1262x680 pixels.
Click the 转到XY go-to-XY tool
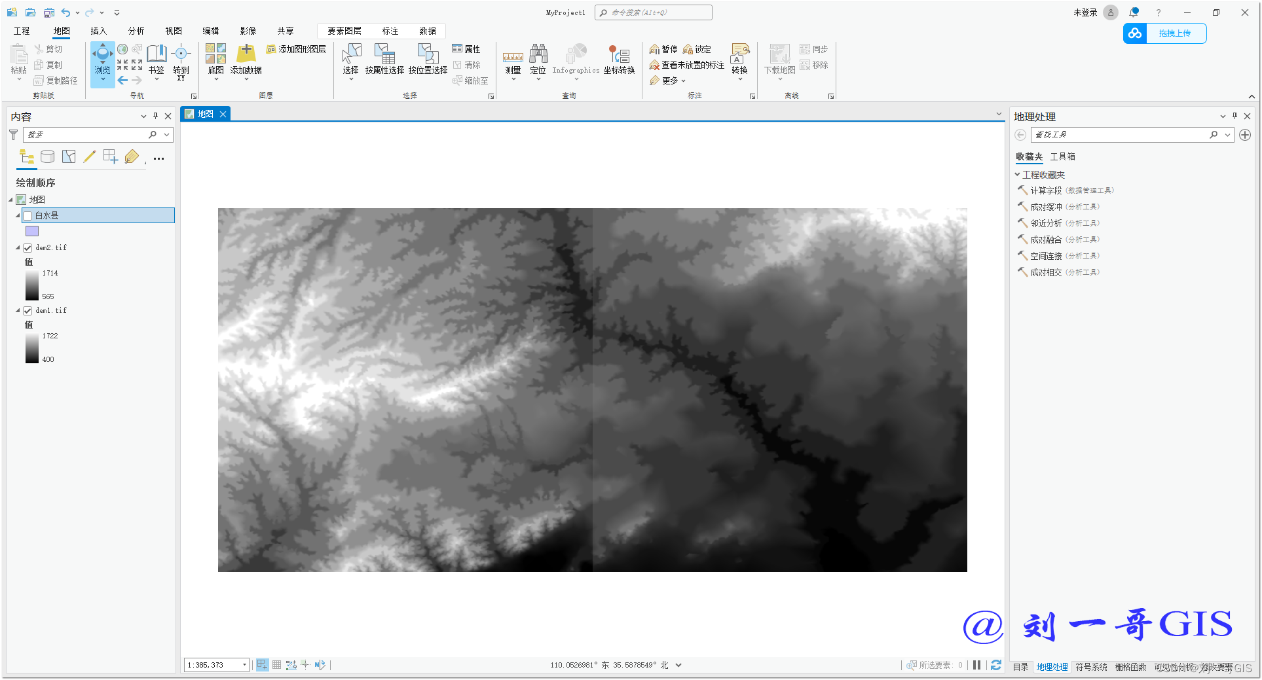click(x=181, y=62)
